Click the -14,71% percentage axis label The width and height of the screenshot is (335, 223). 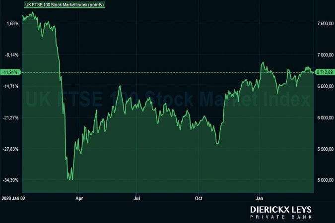pos(11,86)
